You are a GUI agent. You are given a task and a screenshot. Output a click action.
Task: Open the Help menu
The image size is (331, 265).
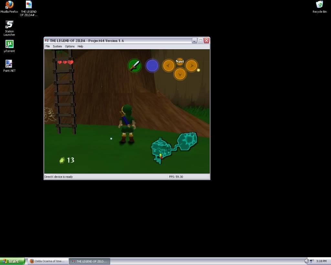(80, 46)
